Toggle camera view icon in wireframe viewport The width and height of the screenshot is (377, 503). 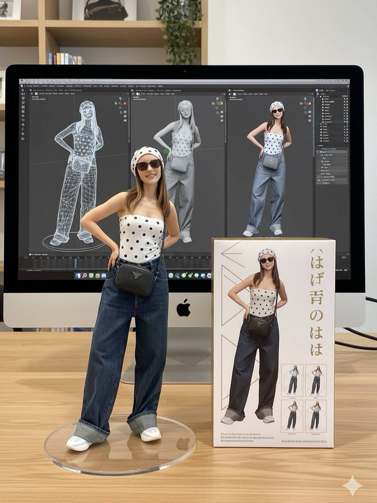pos(125,116)
